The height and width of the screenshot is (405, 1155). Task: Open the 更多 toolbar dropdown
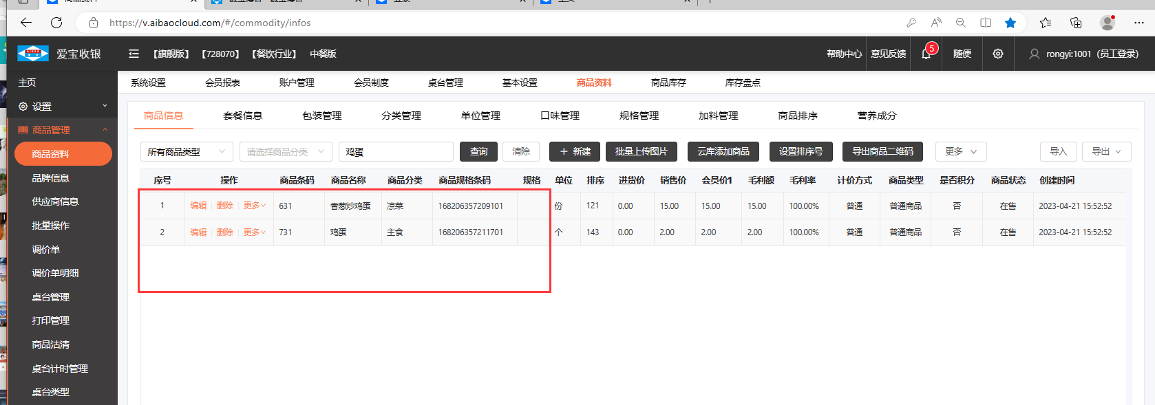[961, 151]
